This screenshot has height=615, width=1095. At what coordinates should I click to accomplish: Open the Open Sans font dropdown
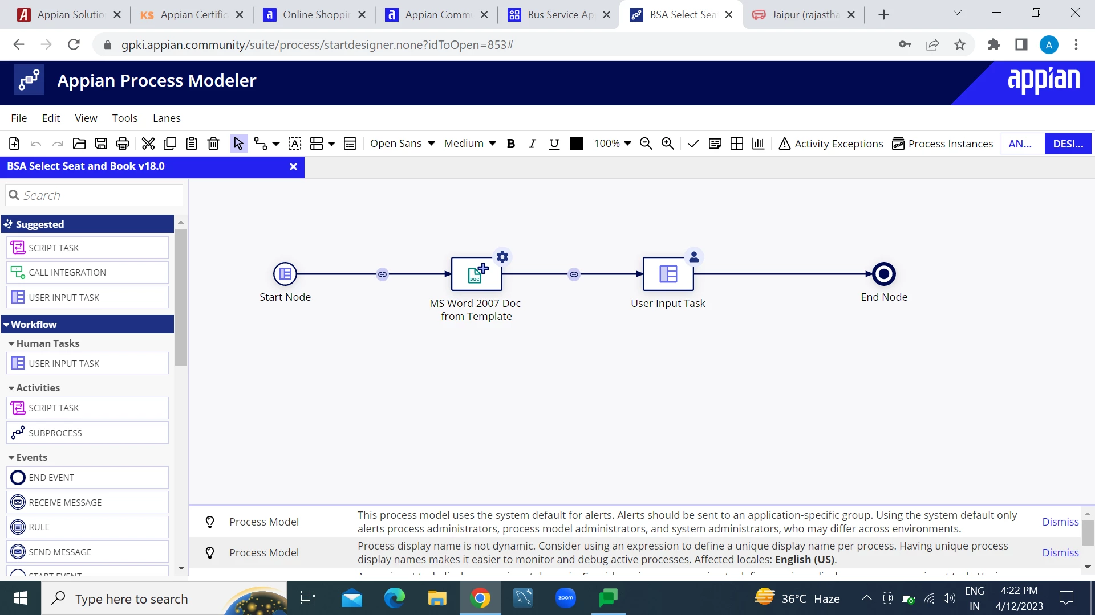403,143
